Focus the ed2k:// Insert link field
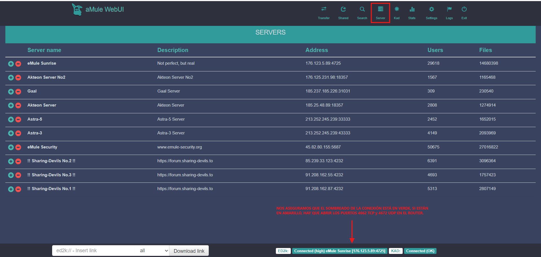Screen dimensions: 541x257 pos(95,251)
